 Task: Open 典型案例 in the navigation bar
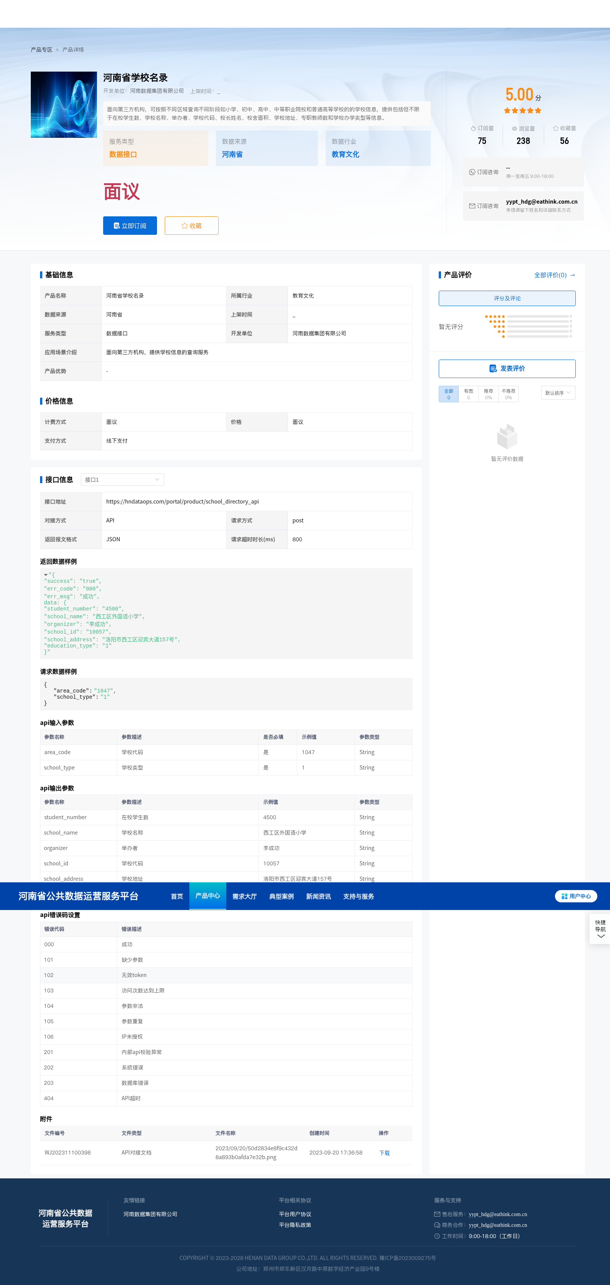click(281, 897)
